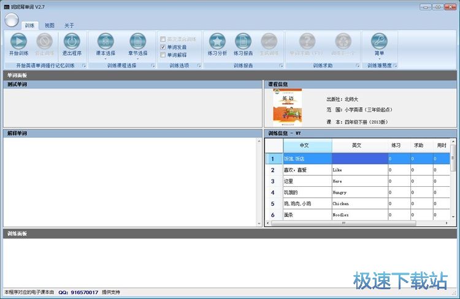Viewport: 460px width, 299px height.
Task: Open the 练习分析 practice analysis star icon
Action: [x=217, y=42]
